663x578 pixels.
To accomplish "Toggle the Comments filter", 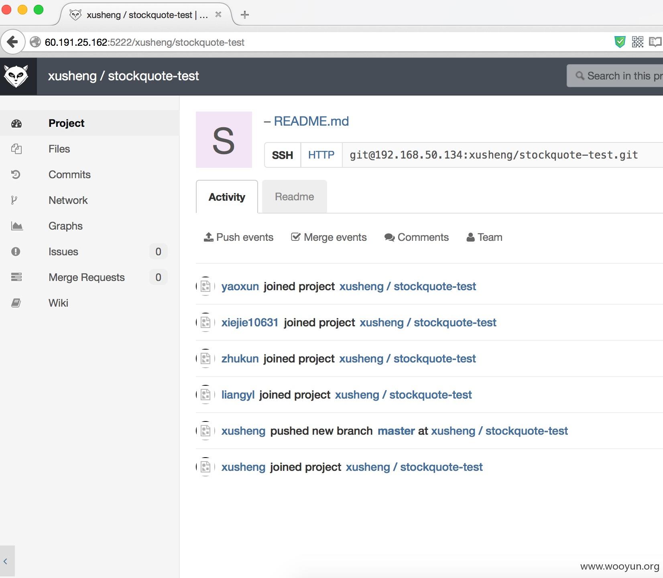I will pyautogui.click(x=417, y=237).
